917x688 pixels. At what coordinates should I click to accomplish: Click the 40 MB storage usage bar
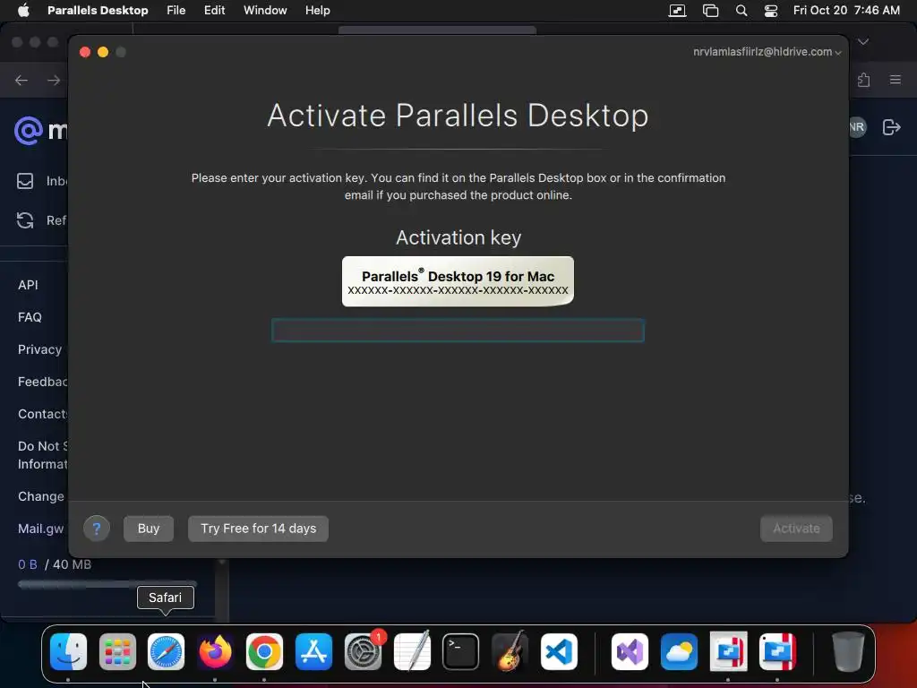coord(107,584)
